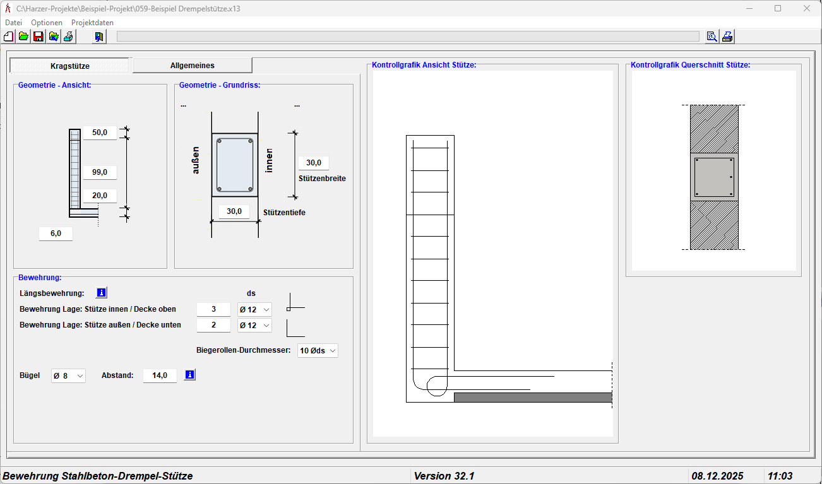
Task: Click the printer icon beside the print preview magnifier
Action: pyautogui.click(x=727, y=37)
